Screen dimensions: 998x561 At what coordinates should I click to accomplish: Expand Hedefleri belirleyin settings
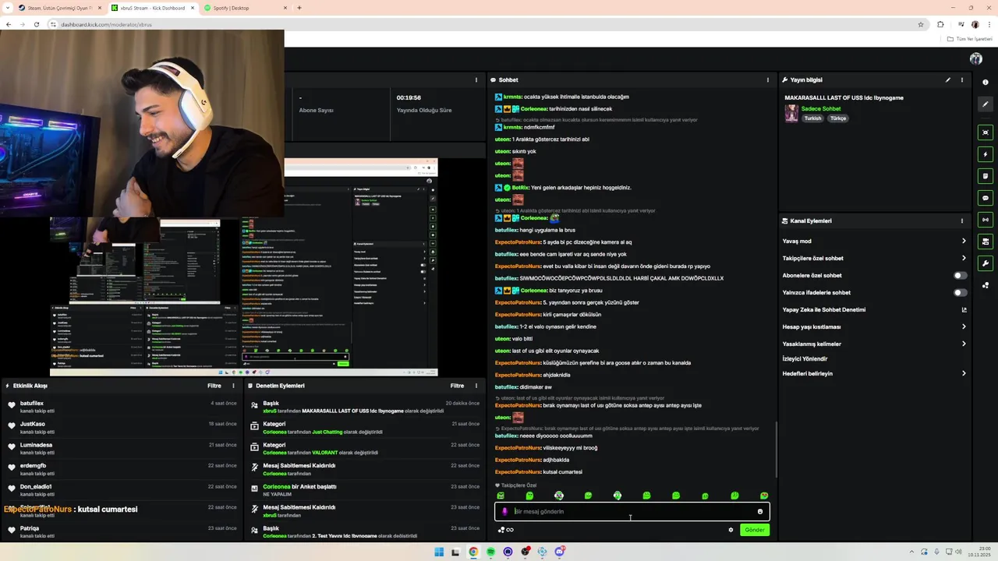[x=964, y=373]
